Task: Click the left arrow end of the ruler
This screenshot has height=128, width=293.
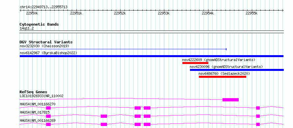Action: pos(20,11)
